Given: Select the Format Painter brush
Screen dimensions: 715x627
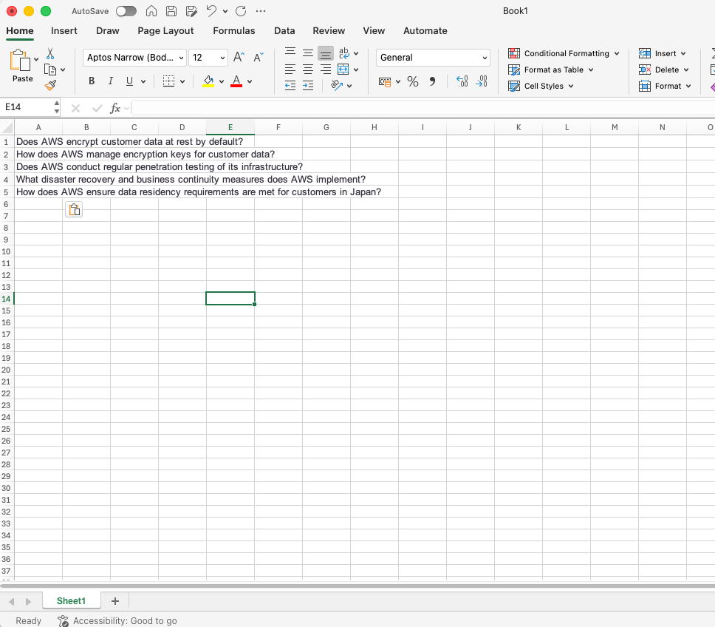Looking at the screenshot, I should (x=50, y=85).
